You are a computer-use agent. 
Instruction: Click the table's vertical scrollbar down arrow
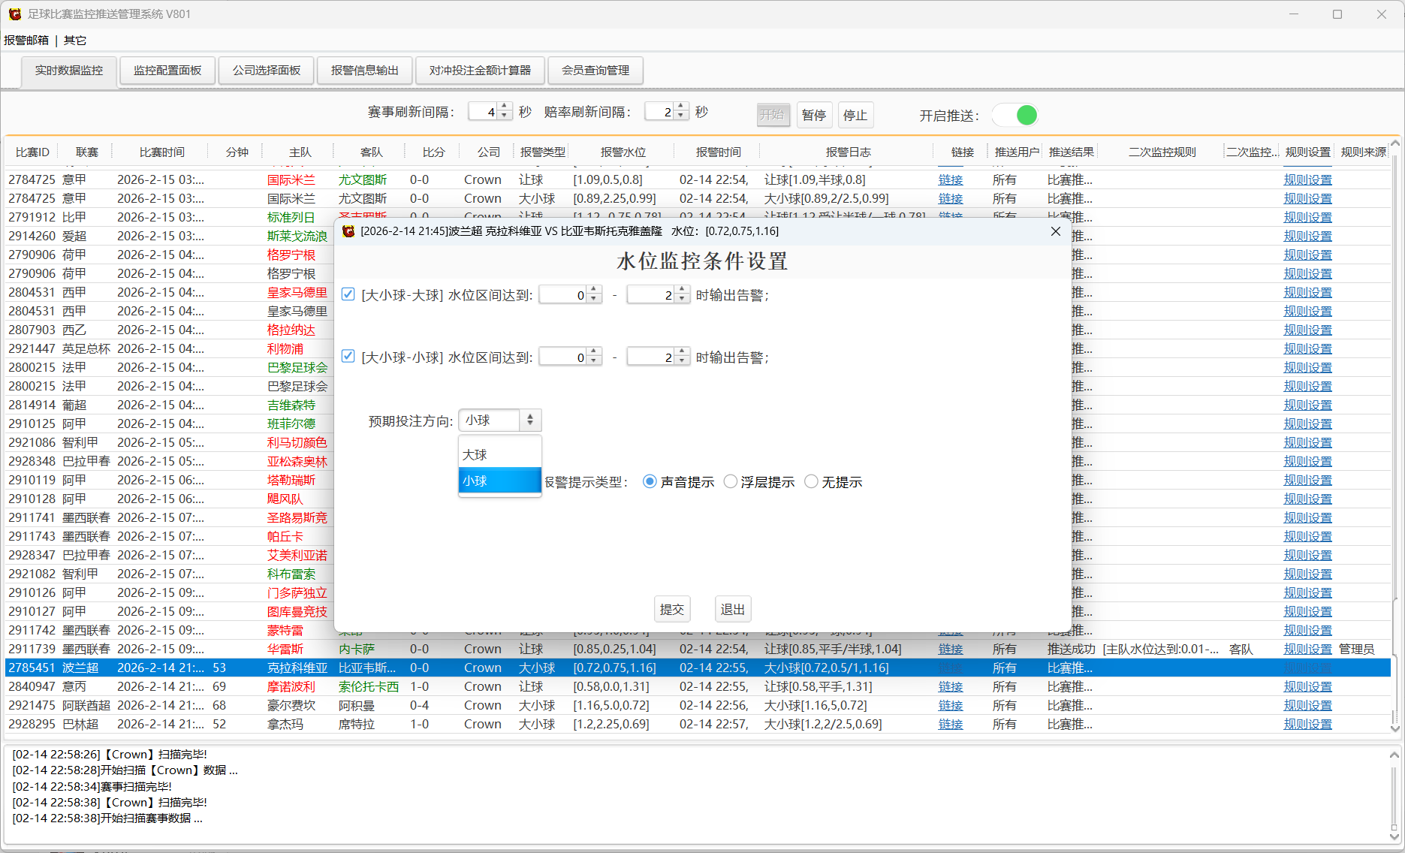1394,728
